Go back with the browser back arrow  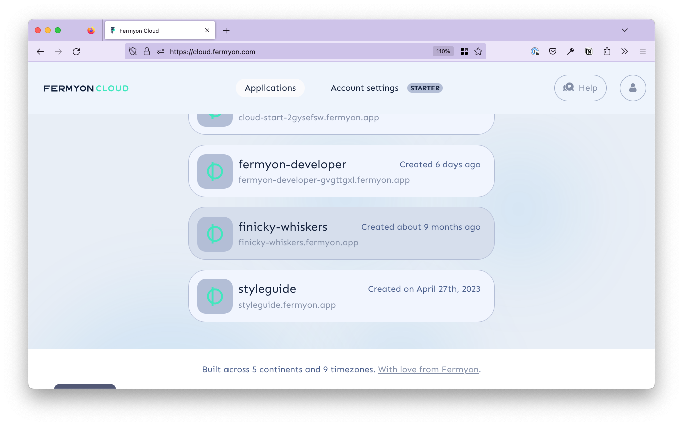[x=40, y=51]
